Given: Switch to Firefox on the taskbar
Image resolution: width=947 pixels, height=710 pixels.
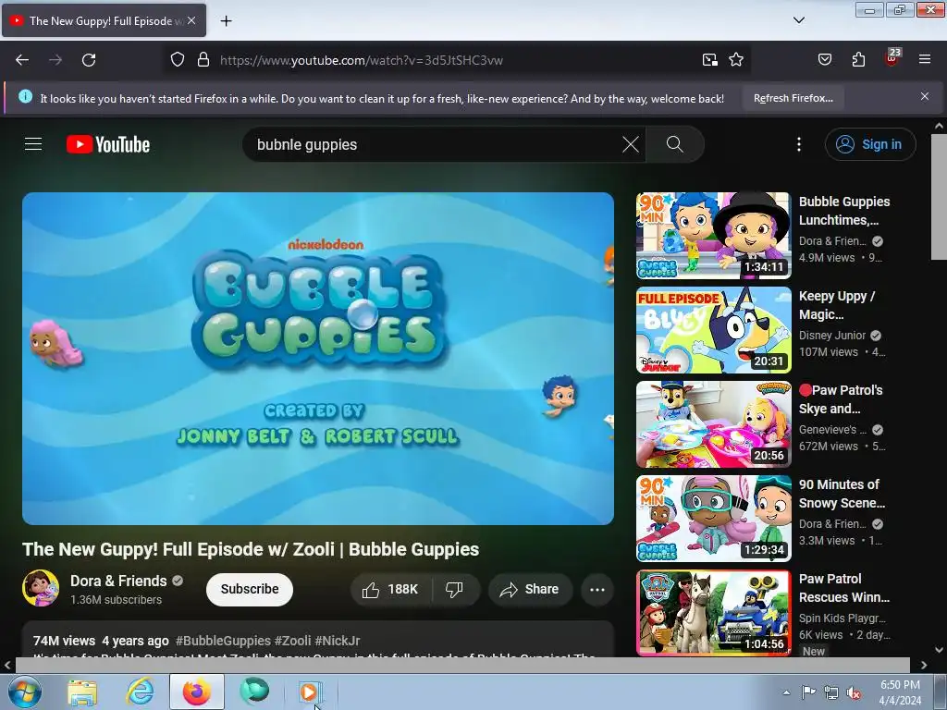Looking at the screenshot, I should (x=197, y=692).
